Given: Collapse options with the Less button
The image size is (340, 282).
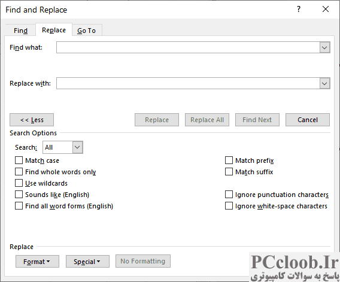Looking at the screenshot, I should point(32,120).
